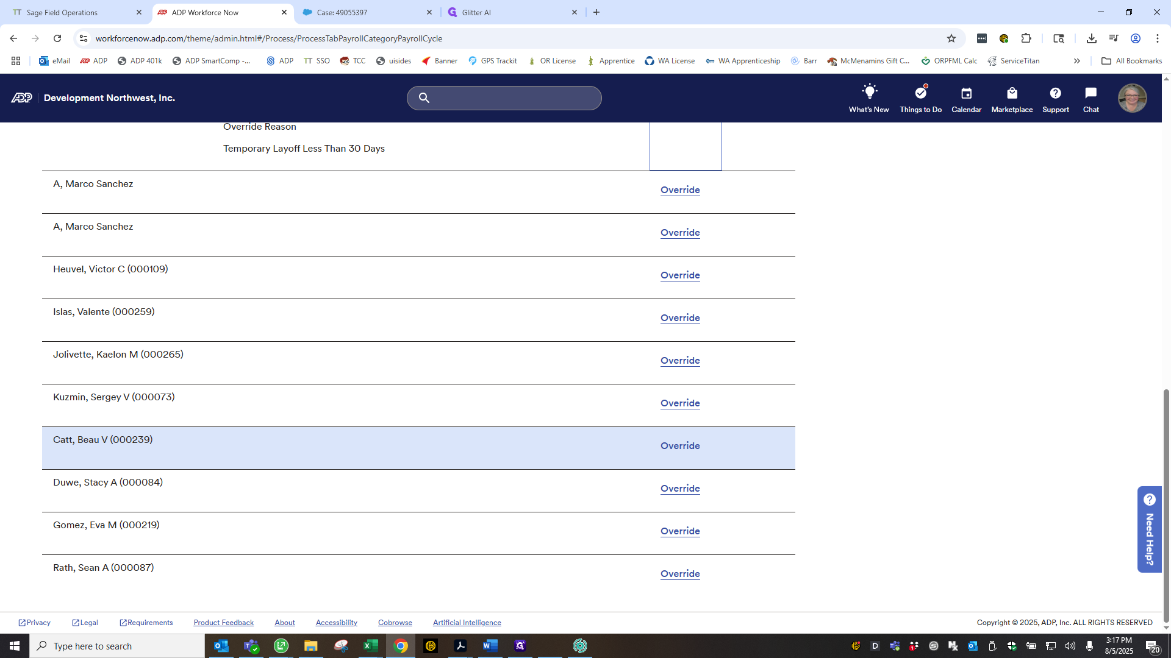Click the Windows taskbar search box
This screenshot has width=1171, height=658.
pyautogui.click(x=117, y=646)
